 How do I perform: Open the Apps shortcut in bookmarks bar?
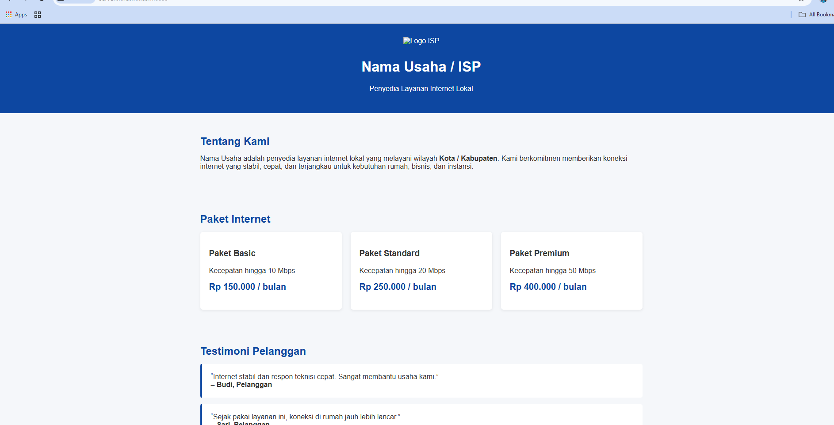(16, 15)
